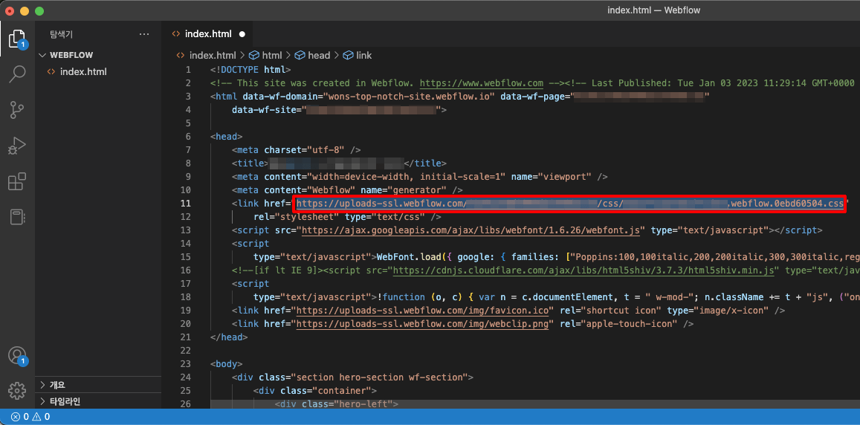Image resolution: width=860 pixels, height=425 pixels.
Task: Click the "hero-left" div line
Action: pyautogui.click(x=336, y=403)
